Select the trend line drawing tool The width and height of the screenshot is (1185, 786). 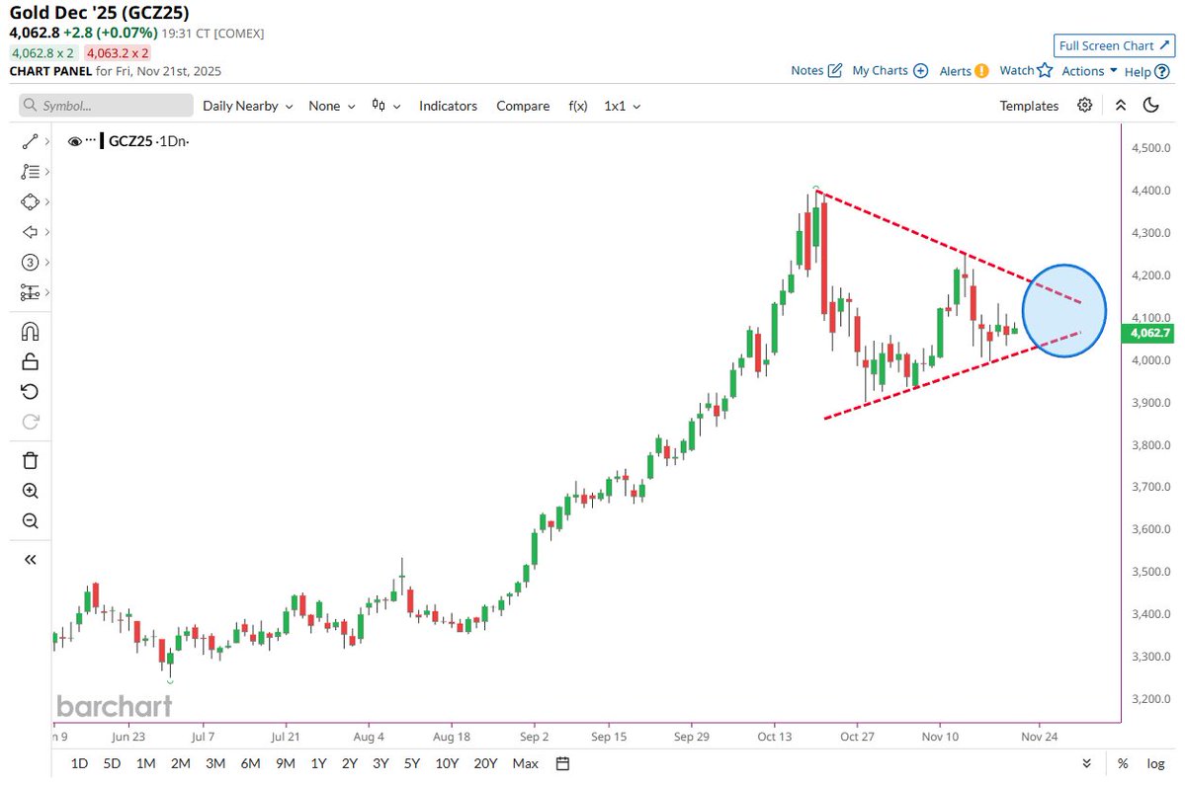click(x=31, y=141)
